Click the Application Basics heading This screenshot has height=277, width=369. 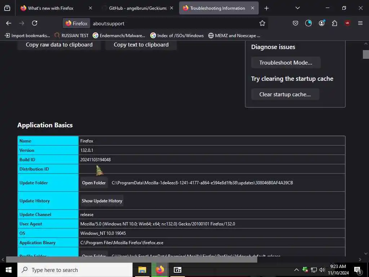click(45, 125)
